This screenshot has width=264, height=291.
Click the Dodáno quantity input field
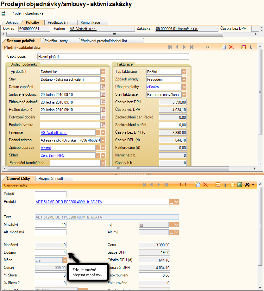click(x=51, y=252)
